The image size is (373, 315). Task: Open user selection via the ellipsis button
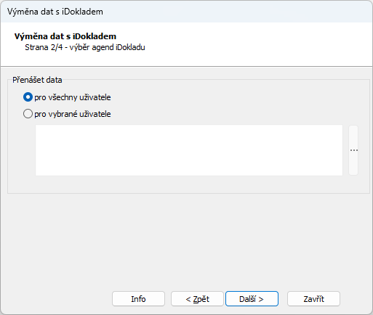coord(353,150)
